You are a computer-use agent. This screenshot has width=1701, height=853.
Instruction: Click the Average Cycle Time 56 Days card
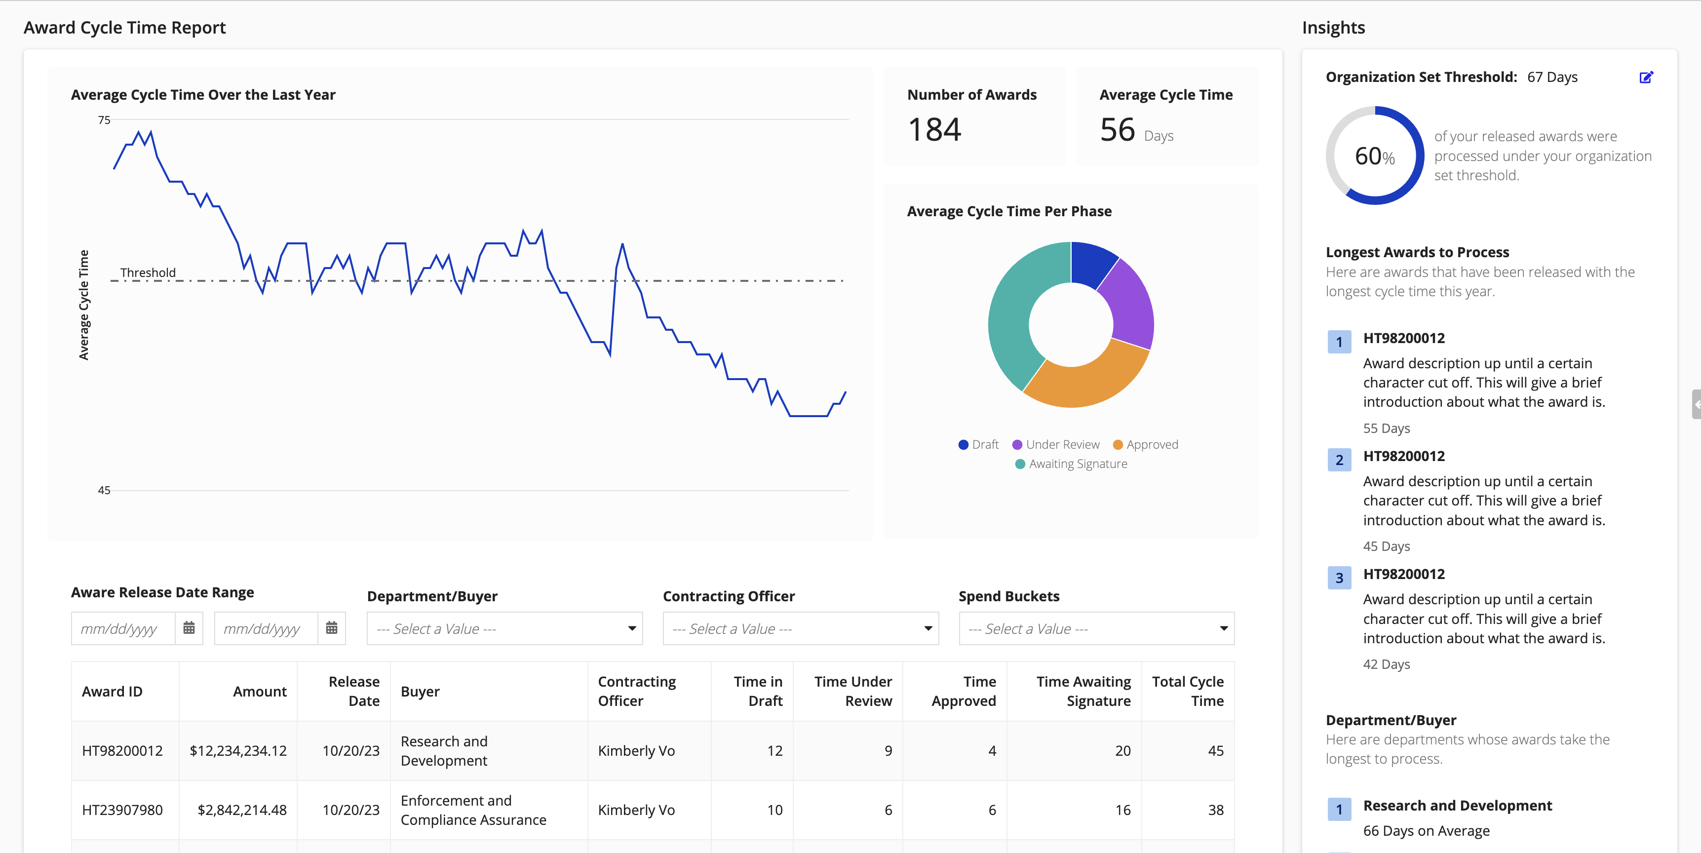[1167, 117]
